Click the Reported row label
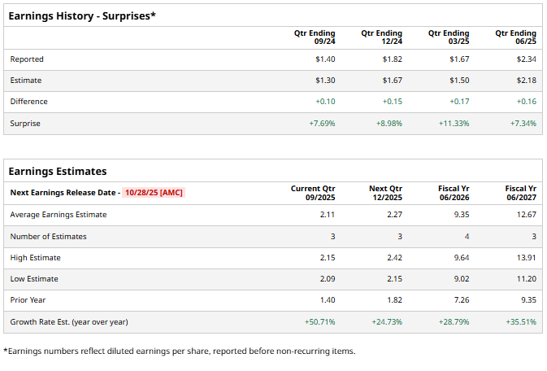The image size is (547, 371). pos(27,59)
